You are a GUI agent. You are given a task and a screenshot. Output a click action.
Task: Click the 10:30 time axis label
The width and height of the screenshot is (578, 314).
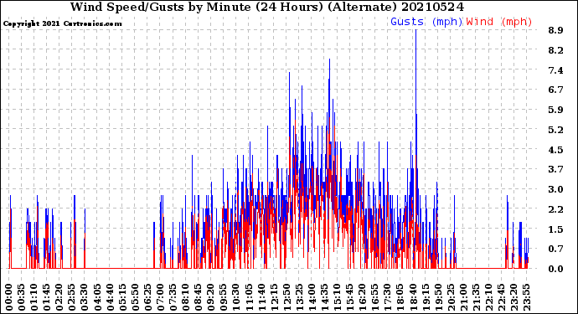click(236, 297)
